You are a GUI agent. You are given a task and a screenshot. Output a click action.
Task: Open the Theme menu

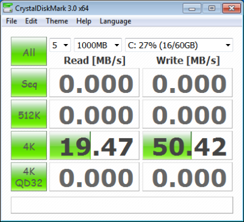click(x=57, y=21)
